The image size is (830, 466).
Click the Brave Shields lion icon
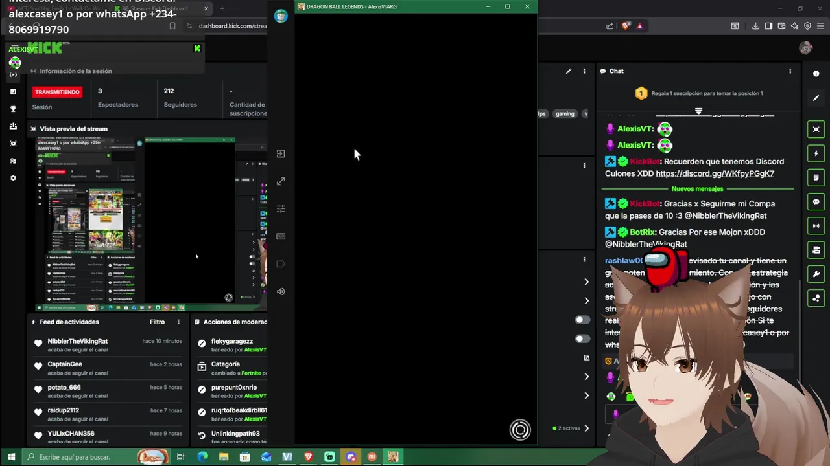[x=626, y=26]
